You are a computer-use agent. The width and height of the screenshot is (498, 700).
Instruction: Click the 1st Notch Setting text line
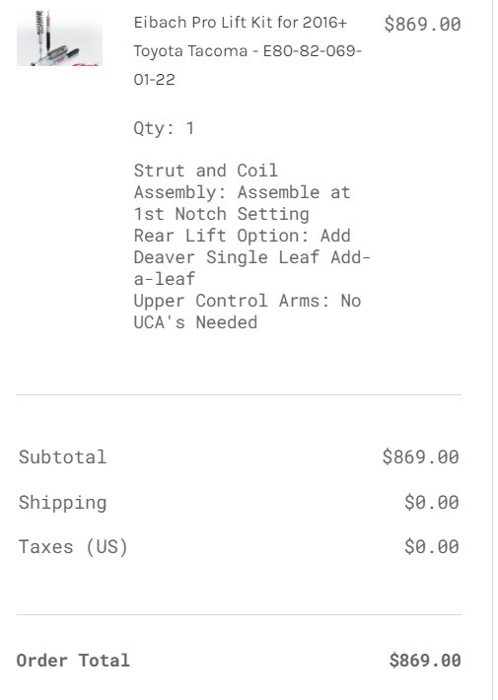222,214
